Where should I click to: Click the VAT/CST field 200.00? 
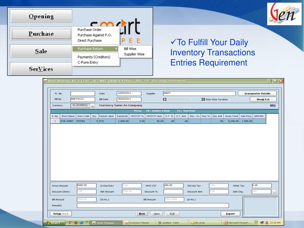(173, 186)
